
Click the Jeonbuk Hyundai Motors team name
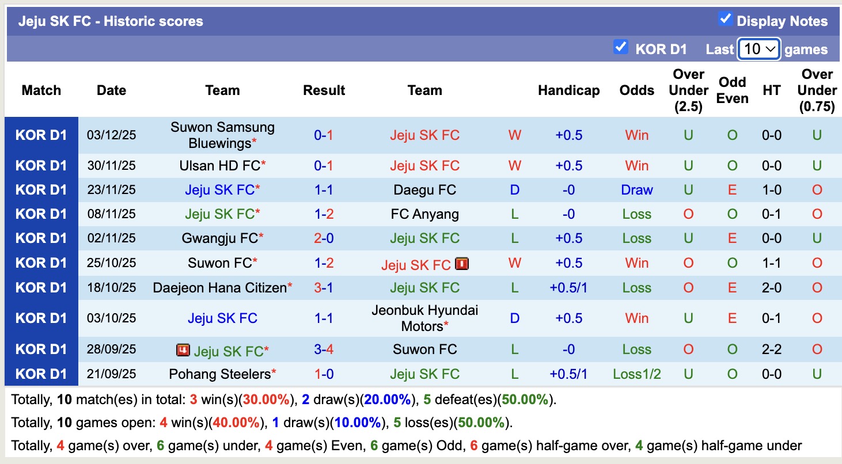[x=424, y=318]
